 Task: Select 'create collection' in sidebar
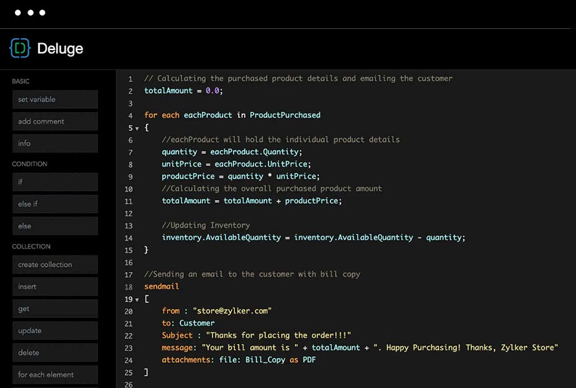(x=55, y=265)
